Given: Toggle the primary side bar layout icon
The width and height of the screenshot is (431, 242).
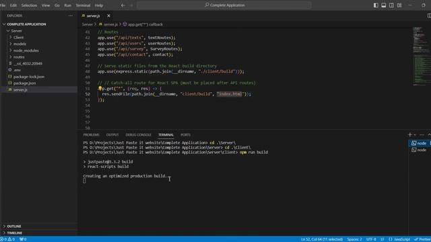Looking at the screenshot, I should (x=376, y=5).
